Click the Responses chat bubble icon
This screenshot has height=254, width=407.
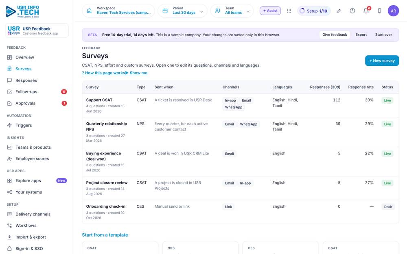tap(9, 80)
